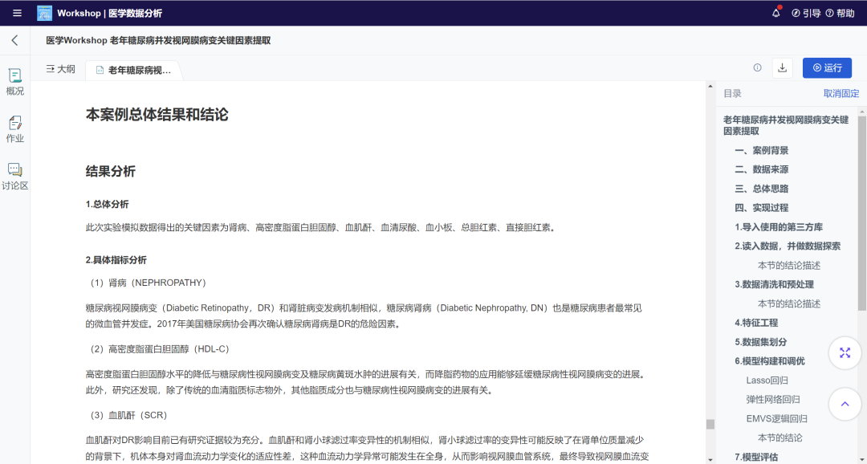This screenshot has width=867, height=464.
Task: Click the download icon button
Action: (x=783, y=67)
